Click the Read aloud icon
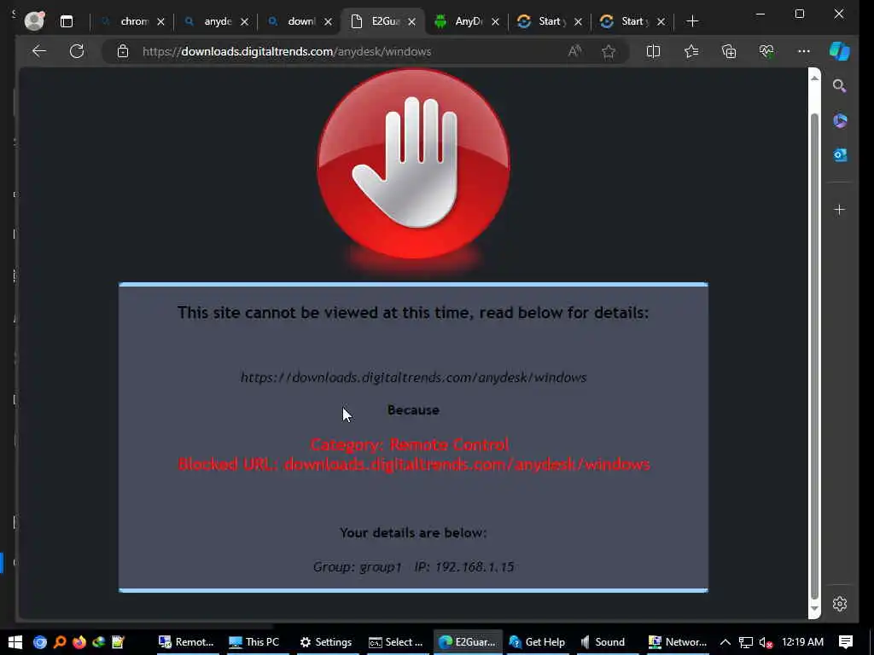This screenshot has width=874, height=655. [x=574, y=51]
